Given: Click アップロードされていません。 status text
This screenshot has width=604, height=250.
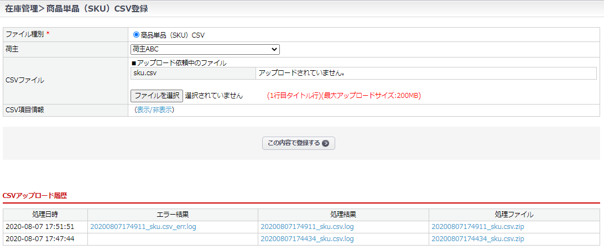Looking at the screenshot, I should tap(301, 73).
